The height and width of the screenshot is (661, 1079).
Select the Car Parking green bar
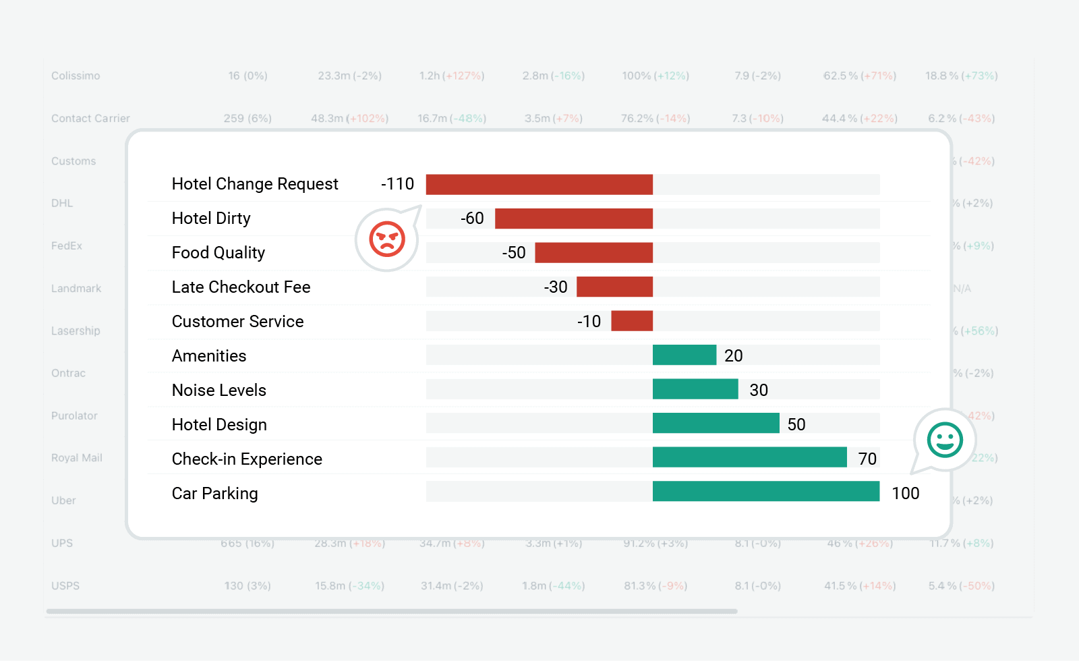pyautogui.click(x=765, y=492)
